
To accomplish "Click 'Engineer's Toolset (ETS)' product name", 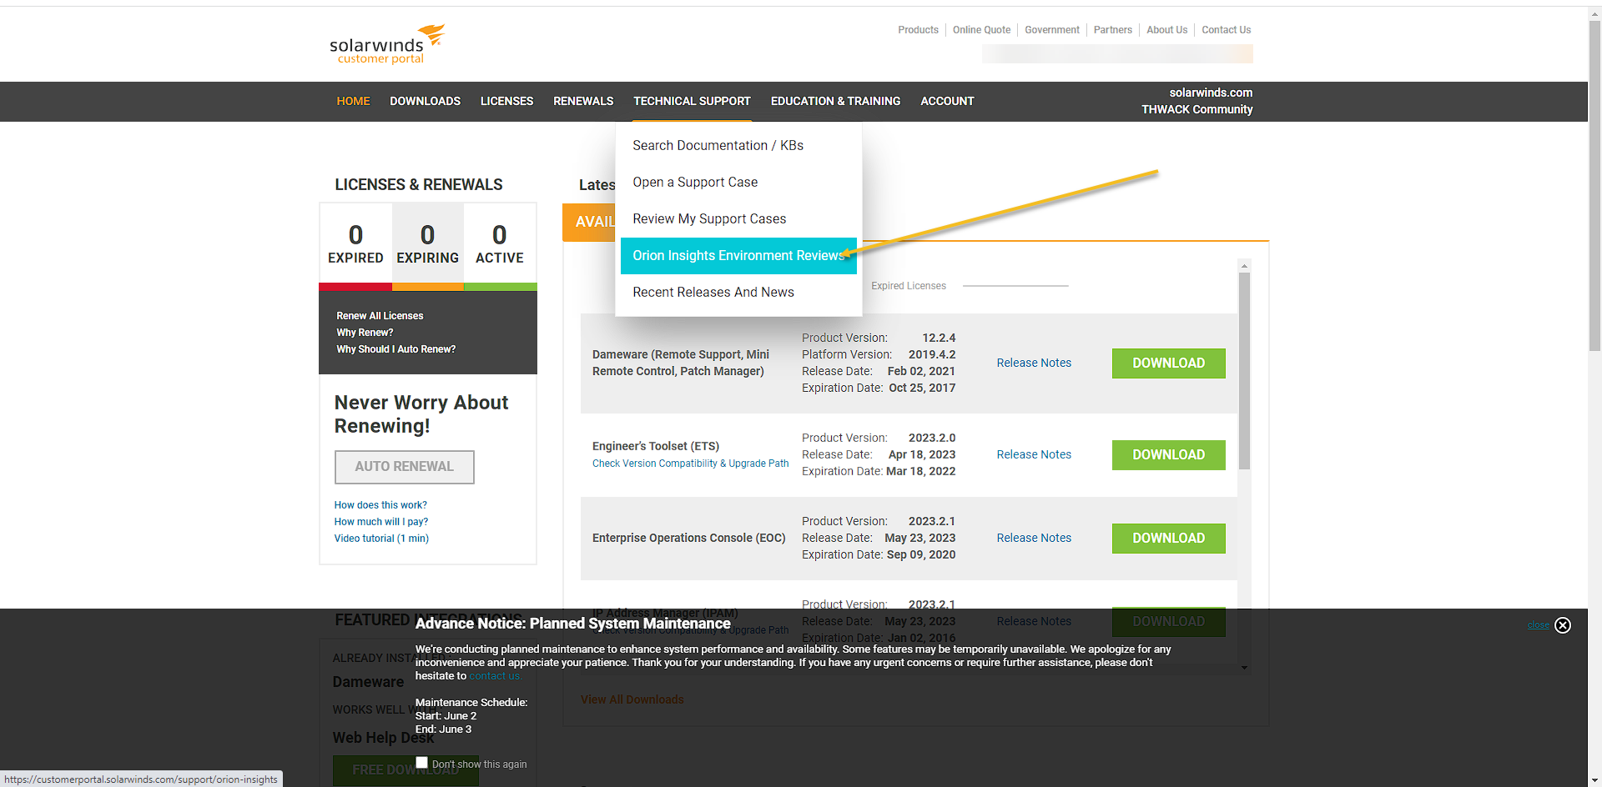I will click(656, 446).
